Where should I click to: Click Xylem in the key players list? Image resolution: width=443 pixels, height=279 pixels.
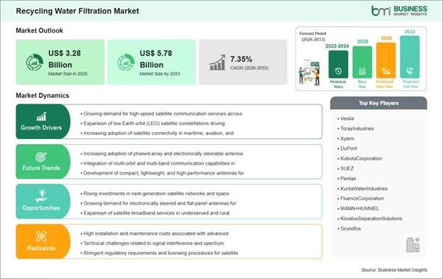[347, 138]
